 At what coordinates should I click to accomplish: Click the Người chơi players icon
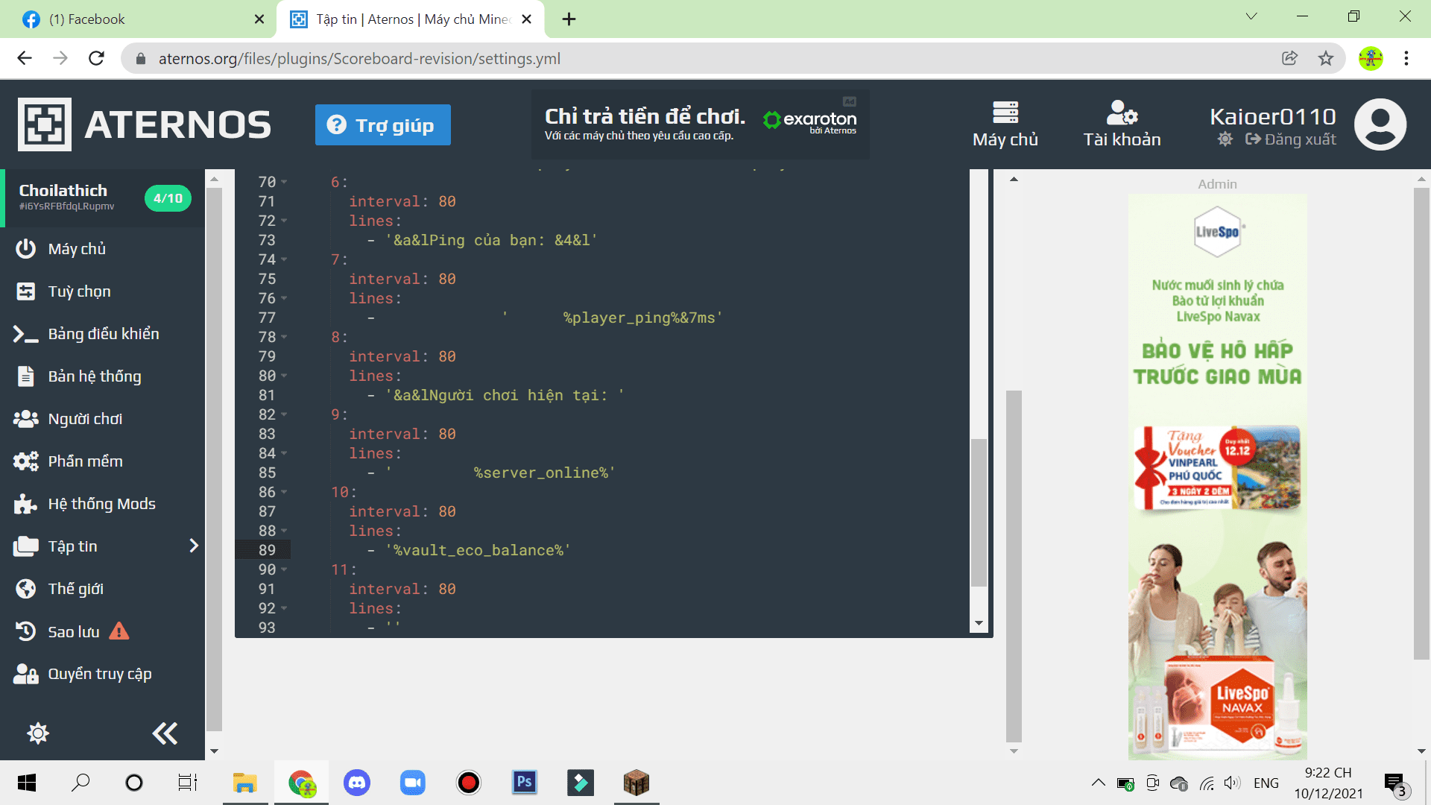coord(26,419)
